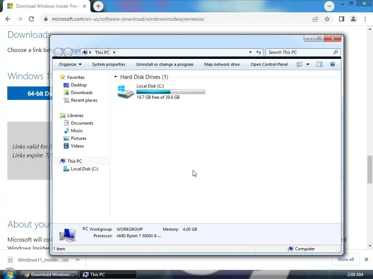This screenshot has height=279, width=373.
Task: Open Videos library
Action: tap(77, 146)
